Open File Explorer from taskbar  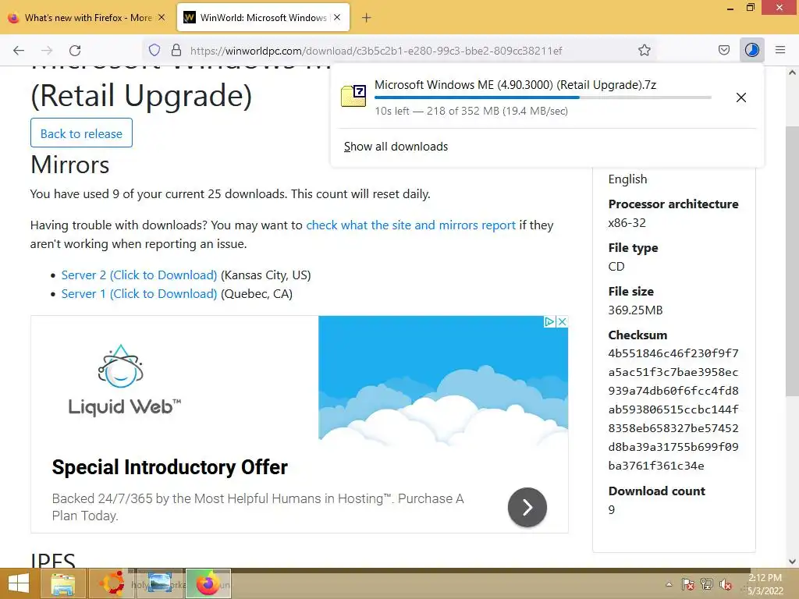pos(63,583)
